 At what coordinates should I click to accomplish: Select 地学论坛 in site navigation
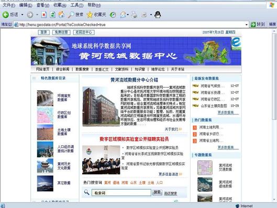[x=158, y=69]
